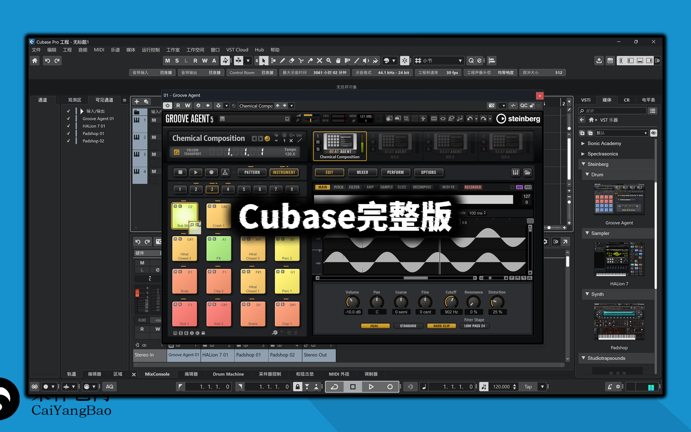Click the PATTERN button in Groove Agent
Viewport: 691px width, 432px height.
tap(252, 172)
